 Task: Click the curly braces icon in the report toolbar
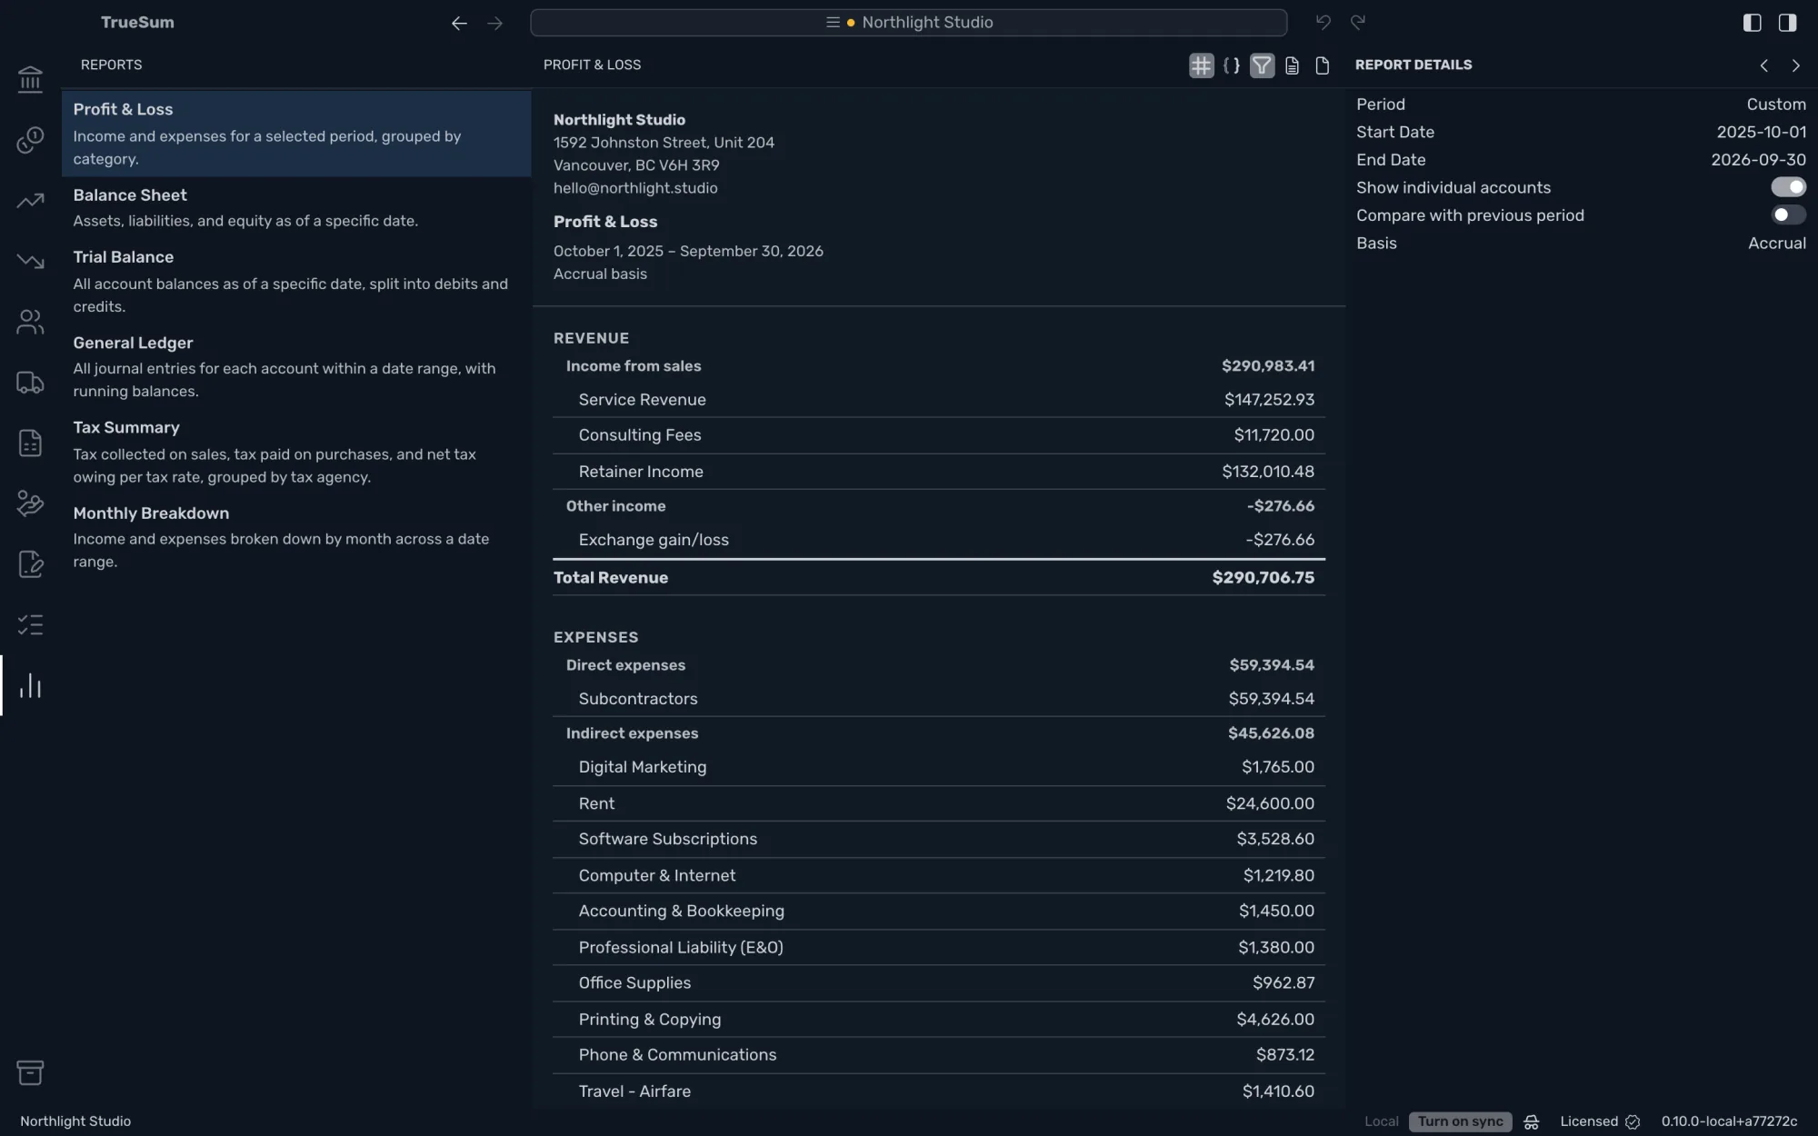tap(1232, 65)
